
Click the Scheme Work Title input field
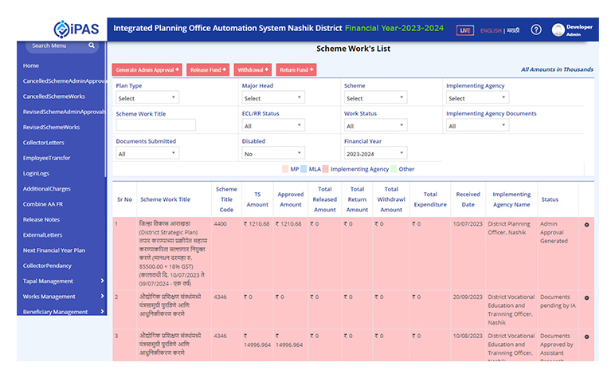point(155,125)
